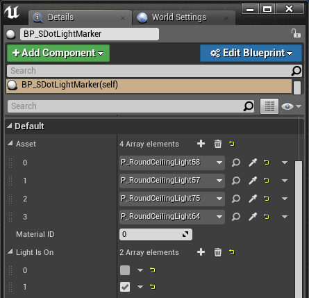Enable the Light Is On index 0 checkbox
This screenshot has width=309, height=298.
pyautogui.click(x=125, y=270)
